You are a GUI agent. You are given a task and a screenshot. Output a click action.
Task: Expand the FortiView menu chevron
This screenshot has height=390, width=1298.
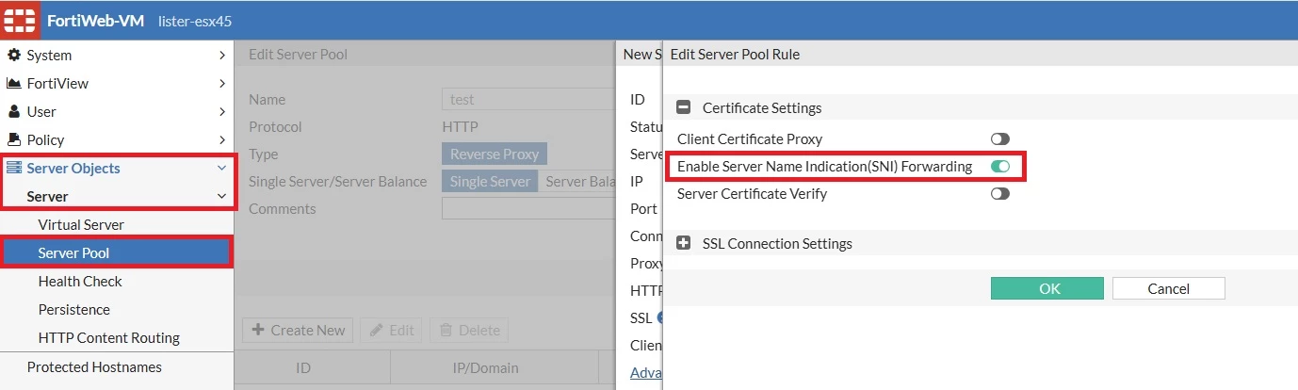pos(222,83)
